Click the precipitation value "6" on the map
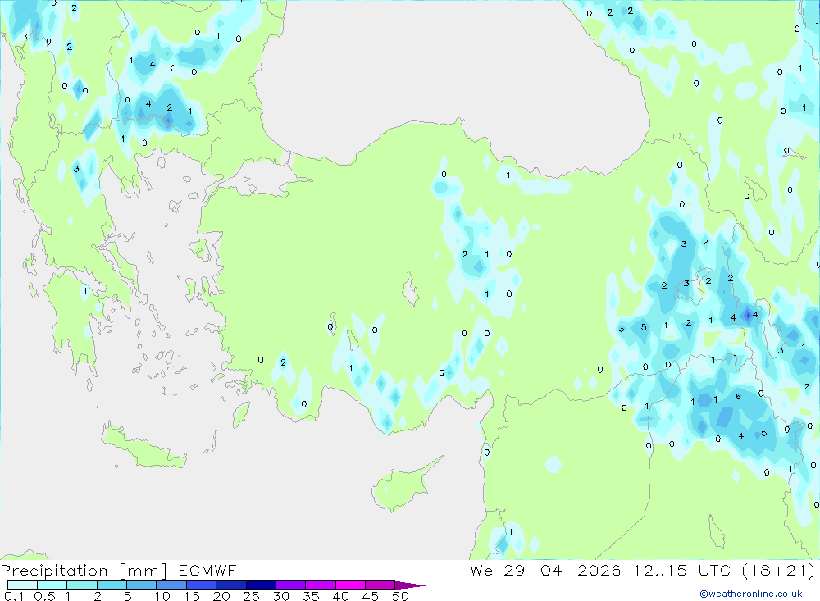Viewport: 820px width, 601px height. [739, 397]
